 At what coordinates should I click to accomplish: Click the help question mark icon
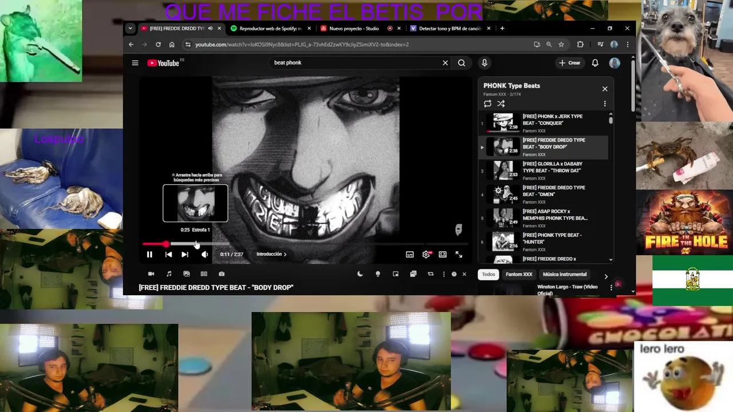(454, 274)
